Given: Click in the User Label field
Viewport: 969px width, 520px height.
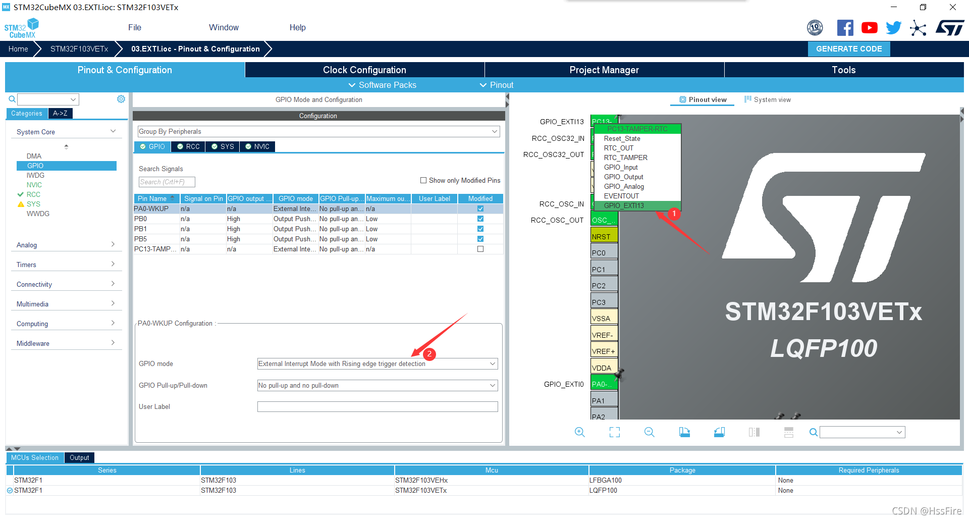Looking at the screenshot, I should (x=378, y=406).
